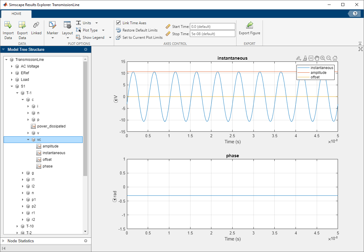Expand the AC Voltage tree node
Screen dimensions: 364x252
[12, 66]
